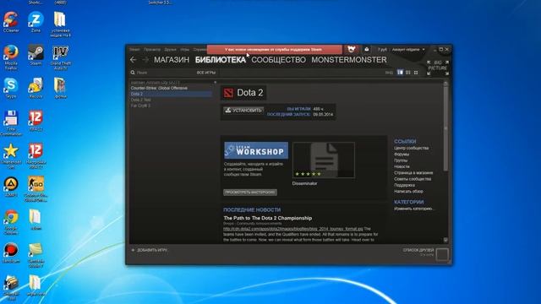Screen dimensions: 541x304
Task: Click the search magnifier icon
Action: (x=133, y=73)
